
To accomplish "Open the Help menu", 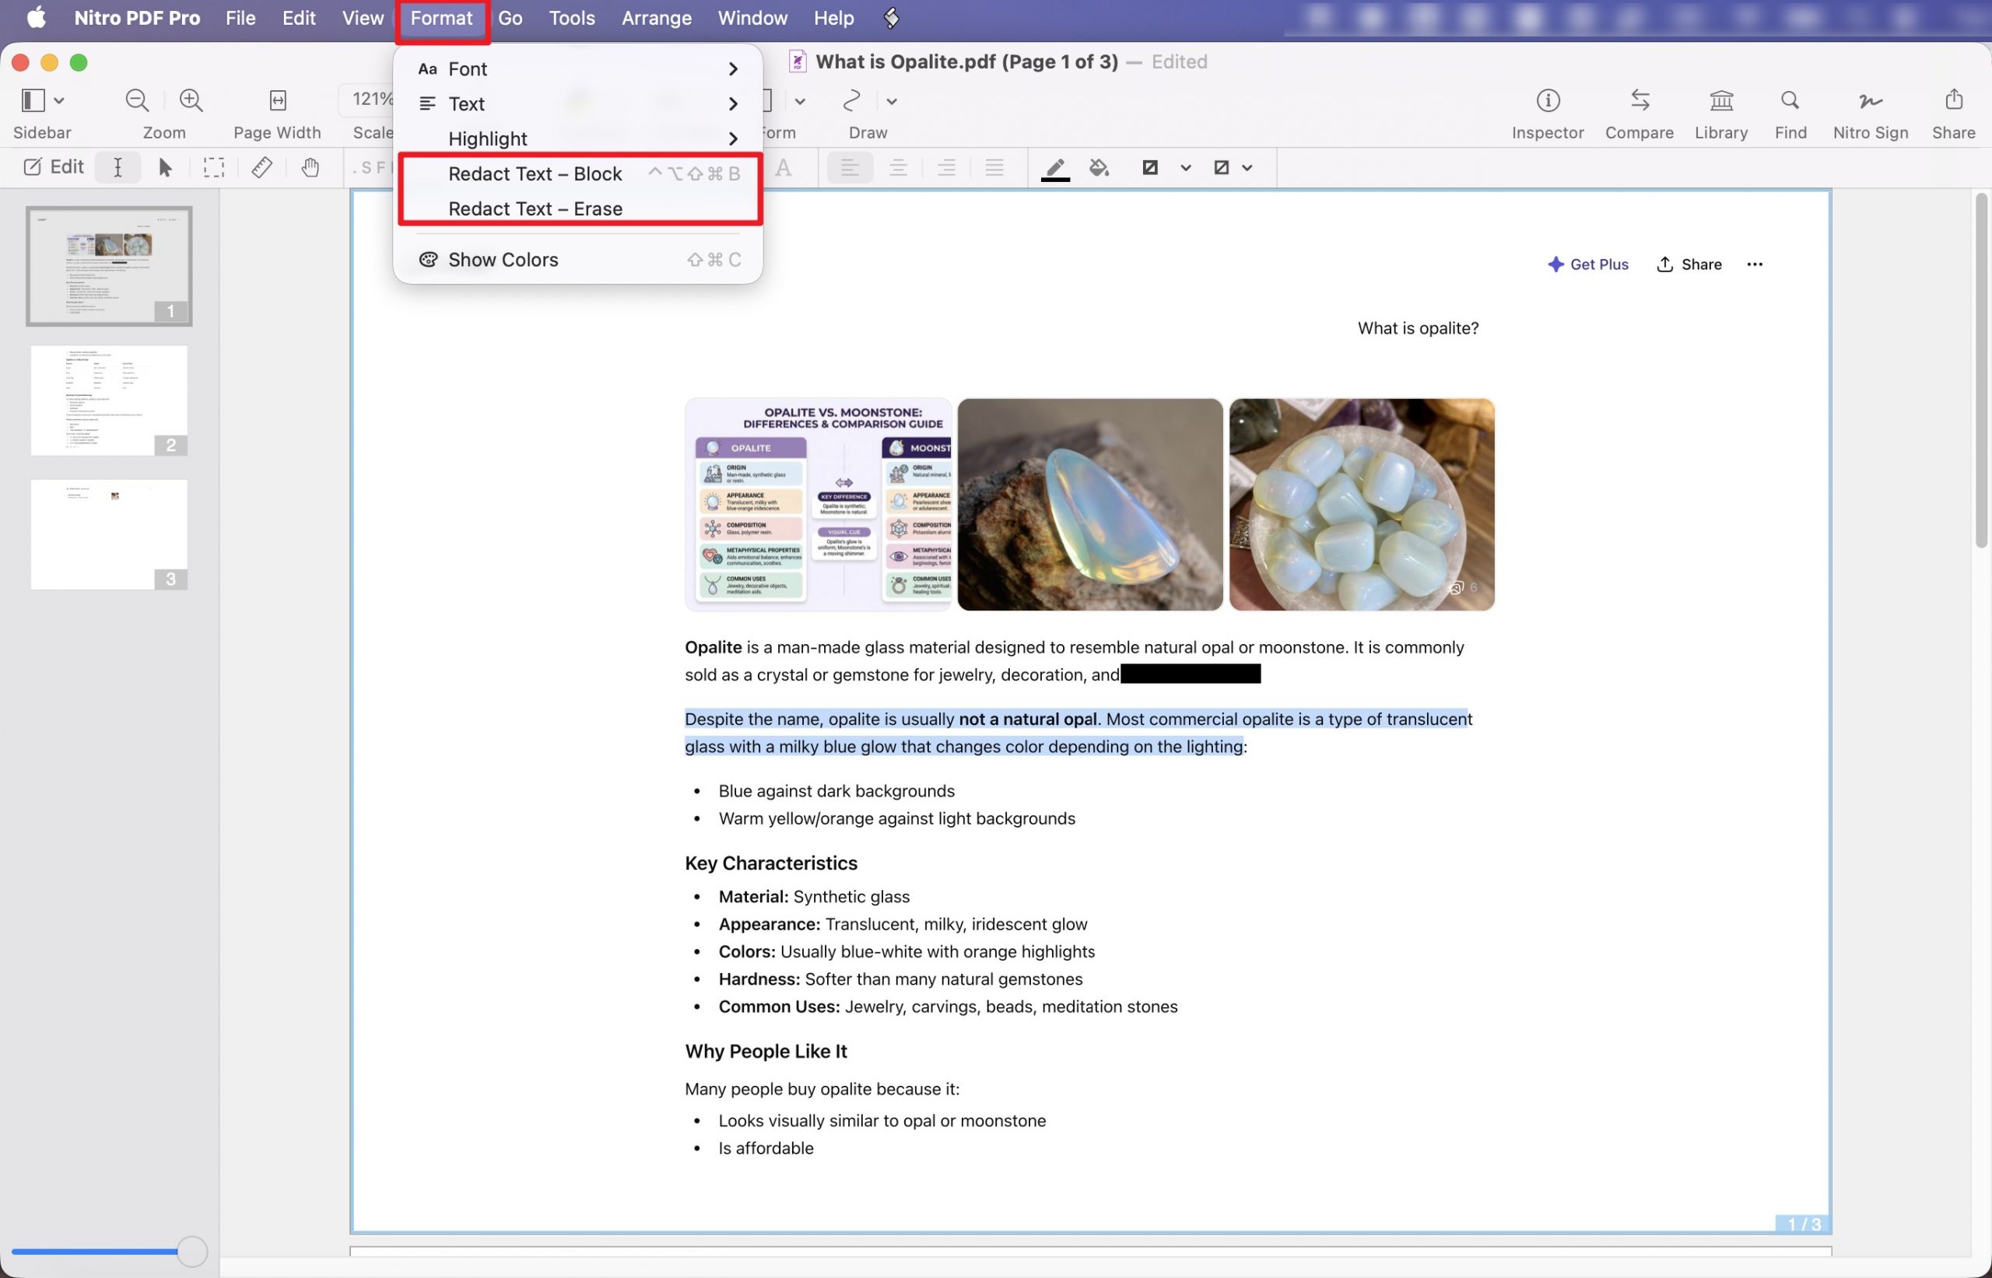I will 833,17.
